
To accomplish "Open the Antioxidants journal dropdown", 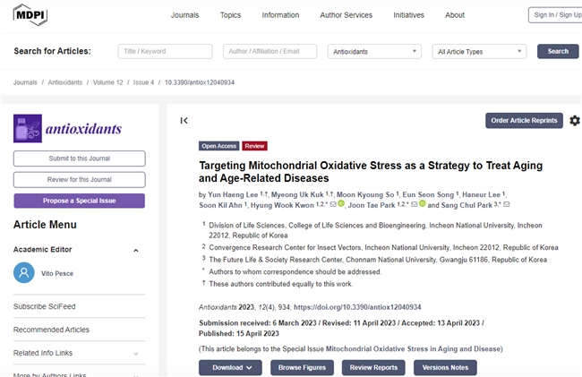I will 374,51.
